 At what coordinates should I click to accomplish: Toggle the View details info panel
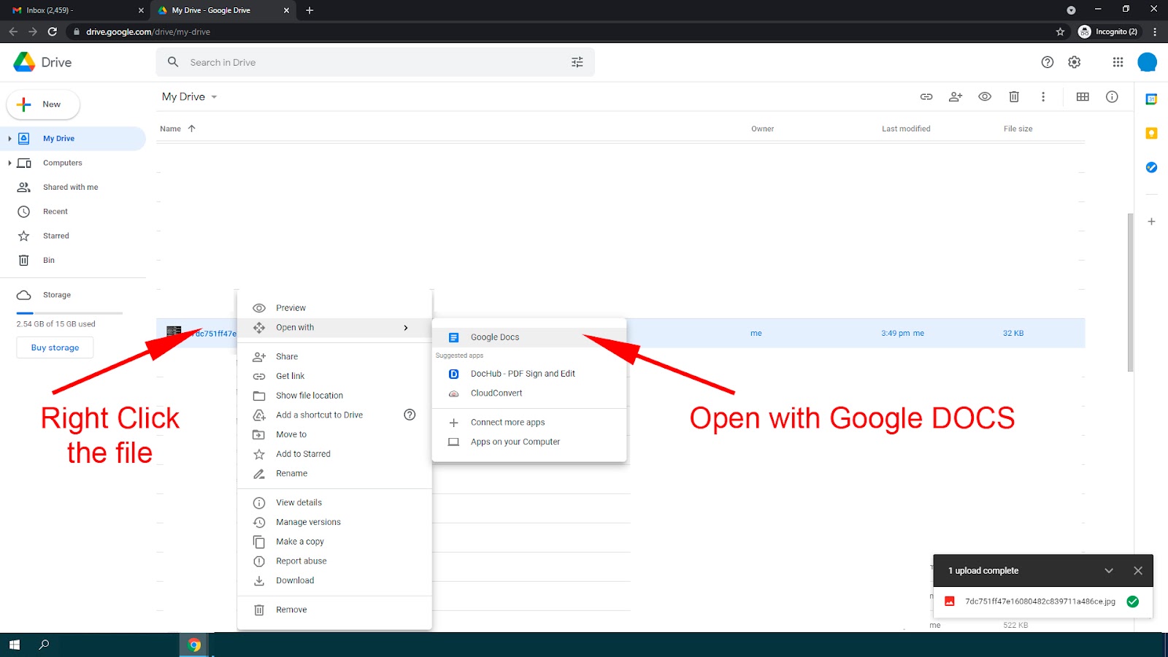(x=1112, y=96)
